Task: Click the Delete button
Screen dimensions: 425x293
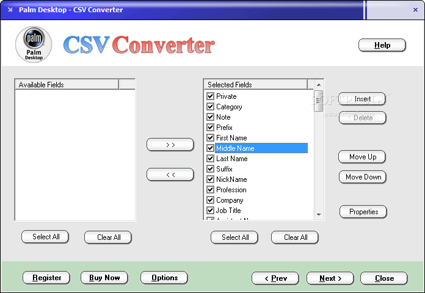Action: point(362,118)
